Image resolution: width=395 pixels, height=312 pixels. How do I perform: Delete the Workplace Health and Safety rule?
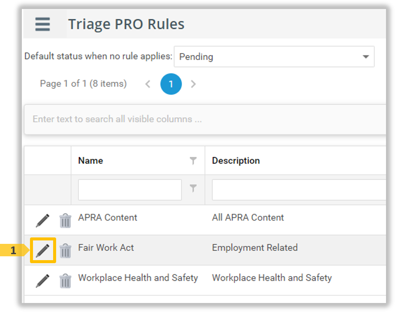pos(65,281)
